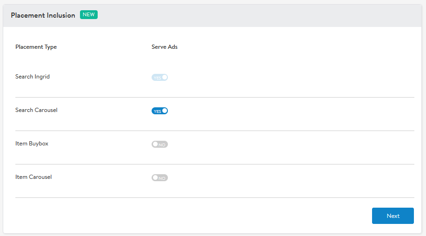Turn on Item Carousel serve ads switch
426x236 pixels.
pos(160,178)
